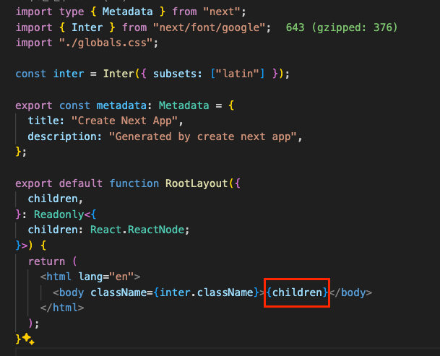Click the React.ReactNode type annotation
The height and width of the screenshot is (356, 440).
(137, 230)
